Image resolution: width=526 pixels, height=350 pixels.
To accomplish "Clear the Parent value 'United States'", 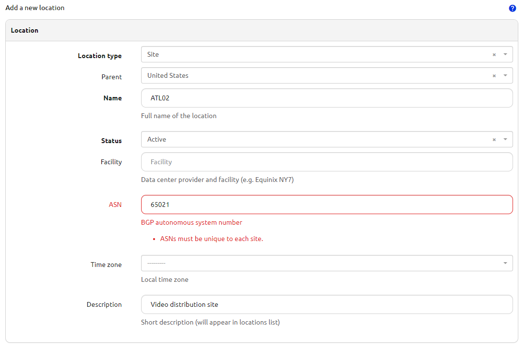I will click(494, 76).
